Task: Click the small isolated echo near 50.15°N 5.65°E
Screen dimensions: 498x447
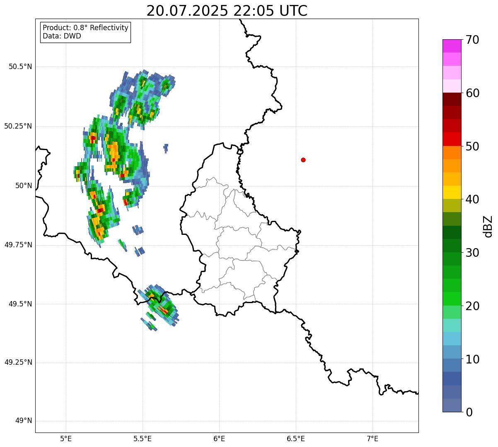Action: [x=166, y=148]
